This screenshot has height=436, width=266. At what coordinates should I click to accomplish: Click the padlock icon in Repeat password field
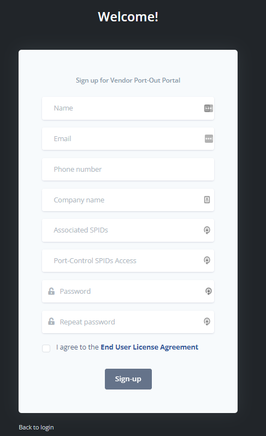(x=51, y=322)
